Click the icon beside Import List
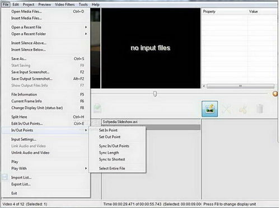 [5, 177]
